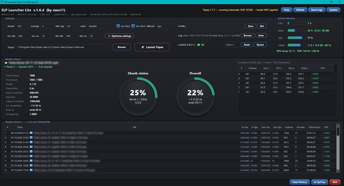Open the Help page

[287, 10]
